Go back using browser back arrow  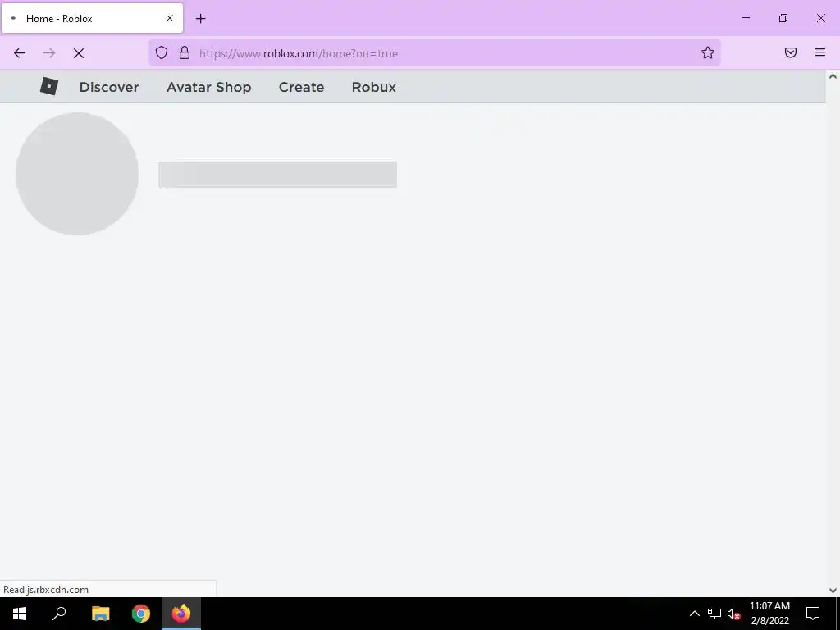pyautogui.click(x=20, y=53)
